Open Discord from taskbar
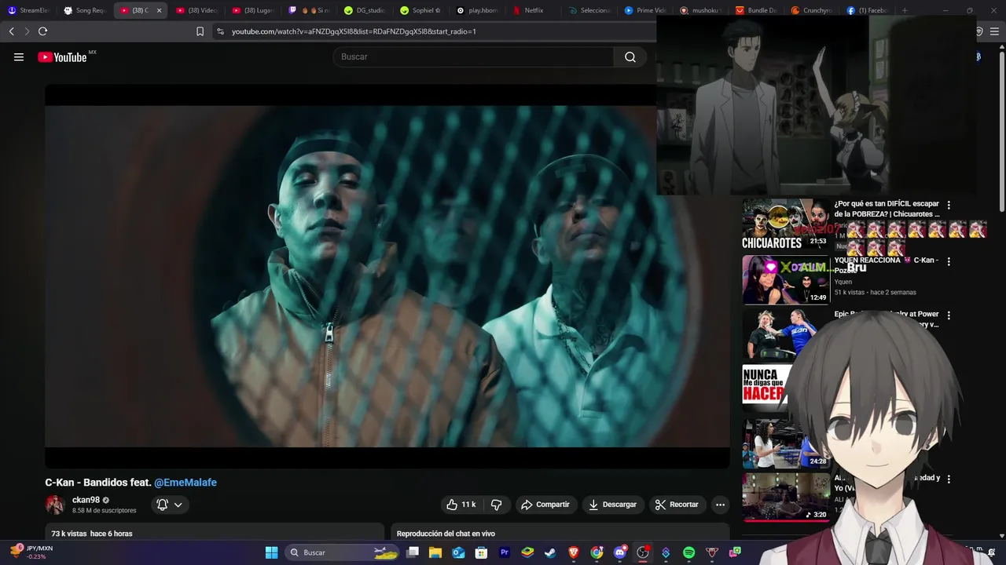1006x565 pixels. (x=619, y=552)
